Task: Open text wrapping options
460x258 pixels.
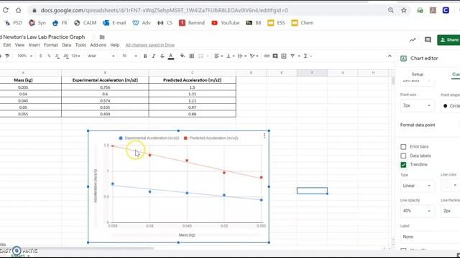Action: [241, 56]
